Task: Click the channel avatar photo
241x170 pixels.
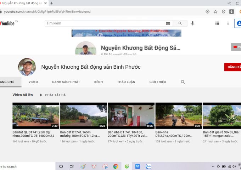Action: point(27,67)
